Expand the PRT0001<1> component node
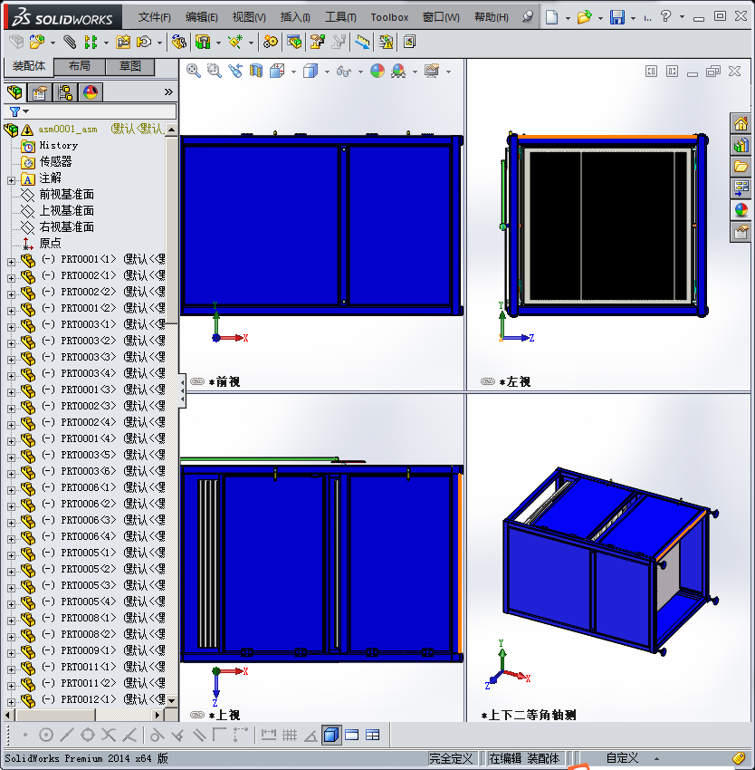The image size is (755, 770). click(11, 262)
